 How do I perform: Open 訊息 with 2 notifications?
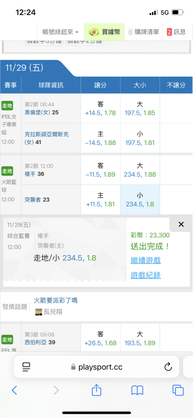click(176, 32)
